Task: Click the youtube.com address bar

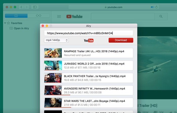Action: coord(114,7)
